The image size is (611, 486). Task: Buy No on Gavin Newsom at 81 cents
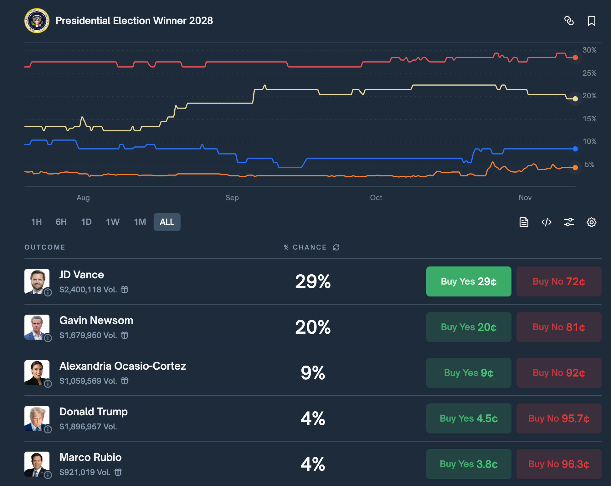558,327
